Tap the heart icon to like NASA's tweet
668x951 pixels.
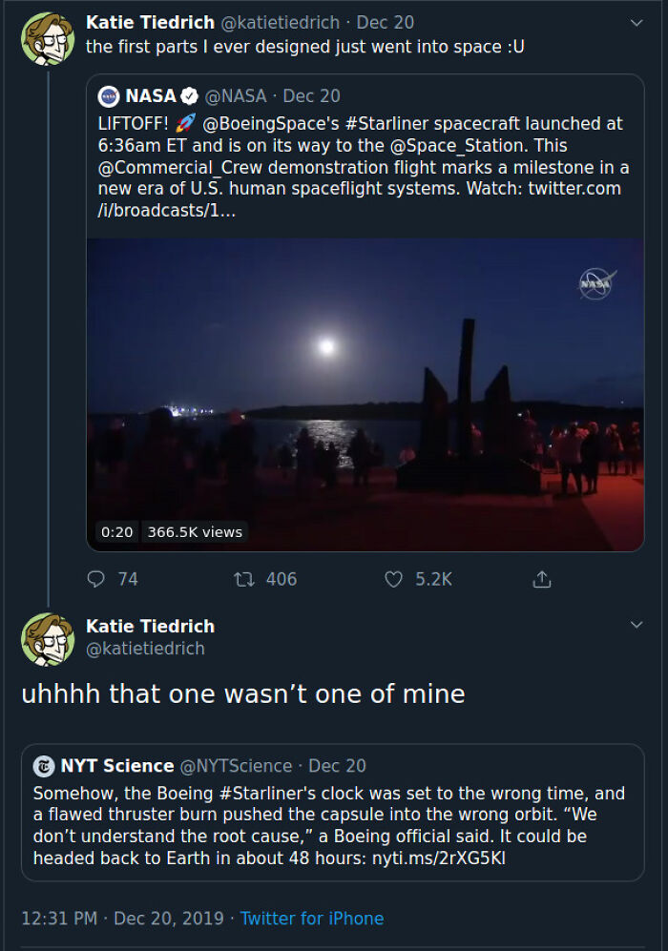click(x=393, y=579)
